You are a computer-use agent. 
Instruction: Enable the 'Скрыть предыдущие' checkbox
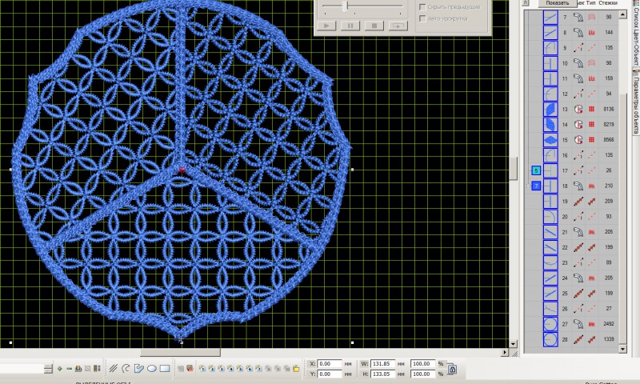click(x=422, y=7)
